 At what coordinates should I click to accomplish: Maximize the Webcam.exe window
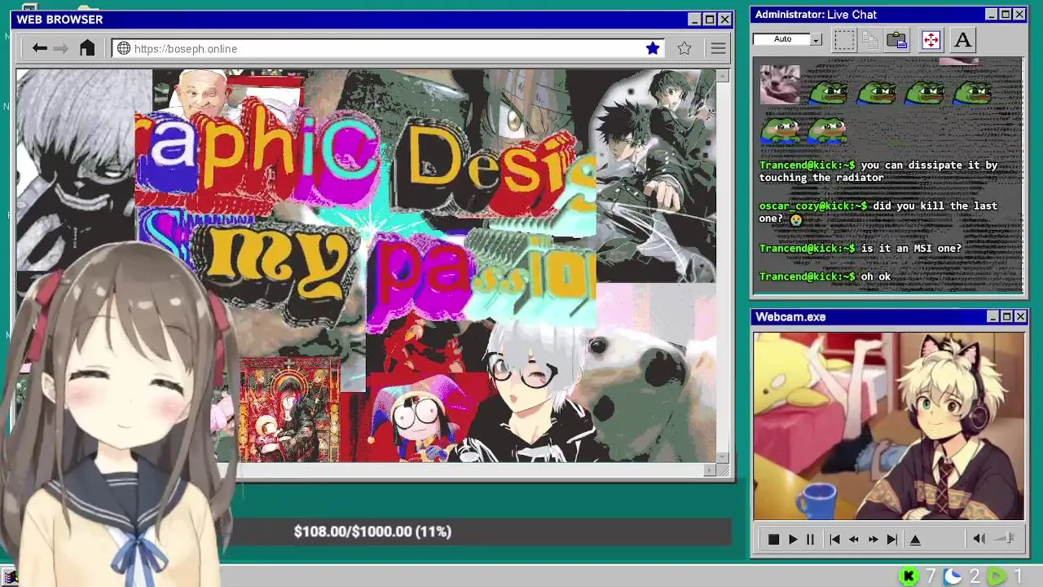(x=1006, y=316)
